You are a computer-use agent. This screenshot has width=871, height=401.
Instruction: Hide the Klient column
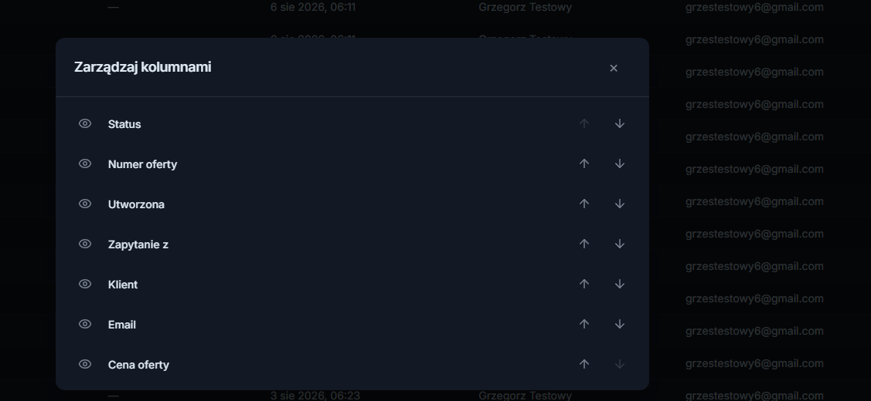click(85, 284)
